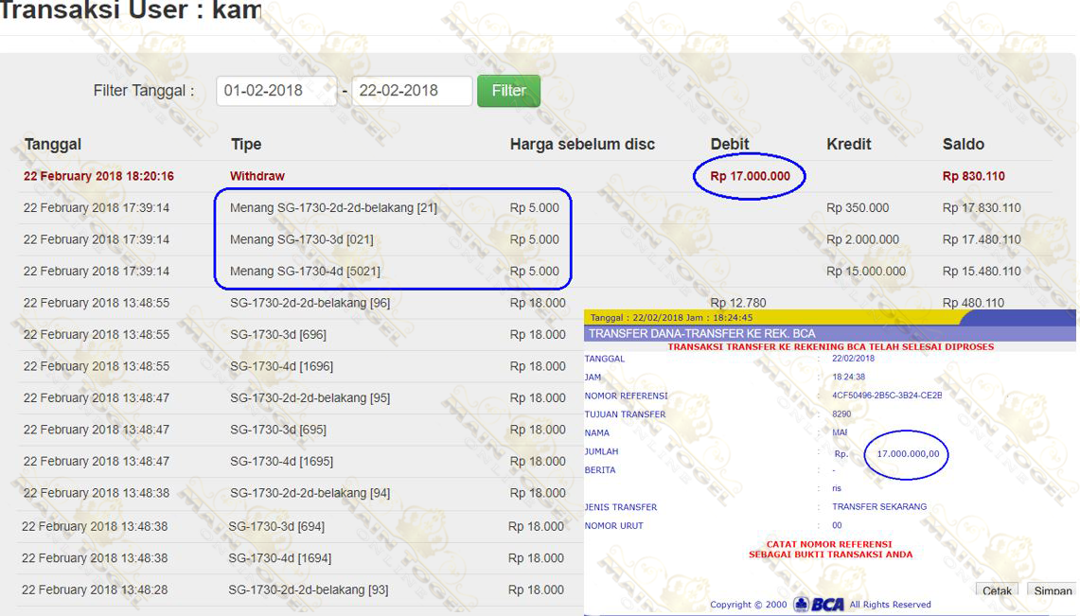The height and width of the screenshot is (616, 1080).
Task: Focus the start date field showing 01-02-2018
Action: pyautogui.click(x=276, y=91)
